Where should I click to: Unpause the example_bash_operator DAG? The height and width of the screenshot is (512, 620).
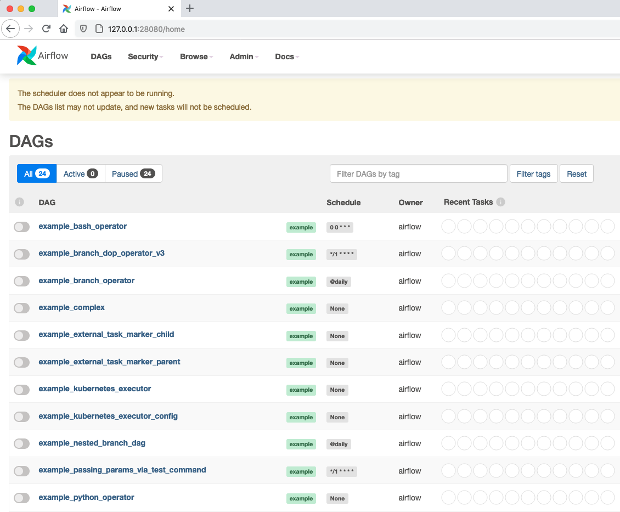coord(22,227)
